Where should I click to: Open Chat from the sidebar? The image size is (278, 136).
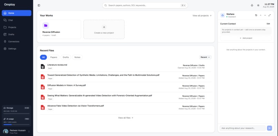pyautogui.click(x=17, y=20)
